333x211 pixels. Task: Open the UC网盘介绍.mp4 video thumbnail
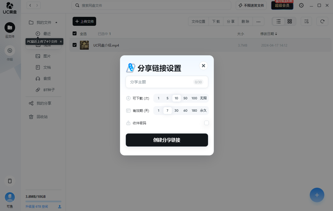coord(84,45)
